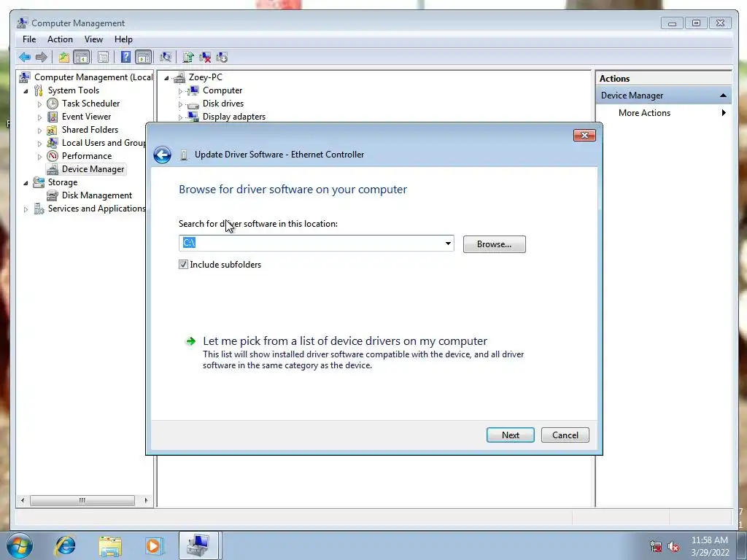Click the Task Scheduler clock icon
747x560 pixels.
click(x=53, y=104)
